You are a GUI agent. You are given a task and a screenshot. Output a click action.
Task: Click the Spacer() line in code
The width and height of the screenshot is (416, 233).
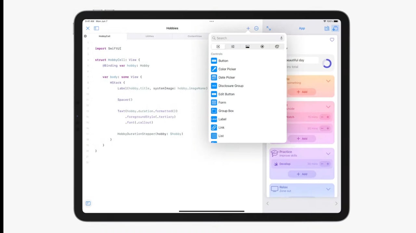tap(125, 100)
